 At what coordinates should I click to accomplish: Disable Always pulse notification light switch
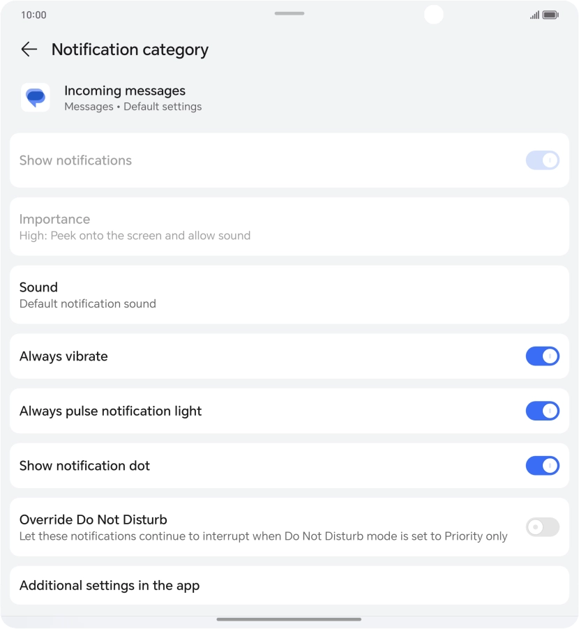coord(542,411)
